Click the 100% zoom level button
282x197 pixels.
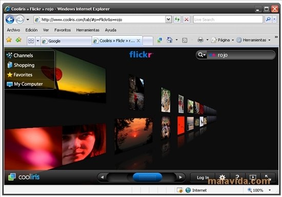point(255,190)
